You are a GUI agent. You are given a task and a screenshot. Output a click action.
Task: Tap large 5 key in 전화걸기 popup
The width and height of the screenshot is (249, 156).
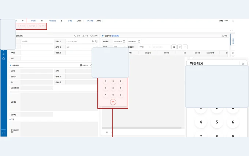click(x=217, y=122)
